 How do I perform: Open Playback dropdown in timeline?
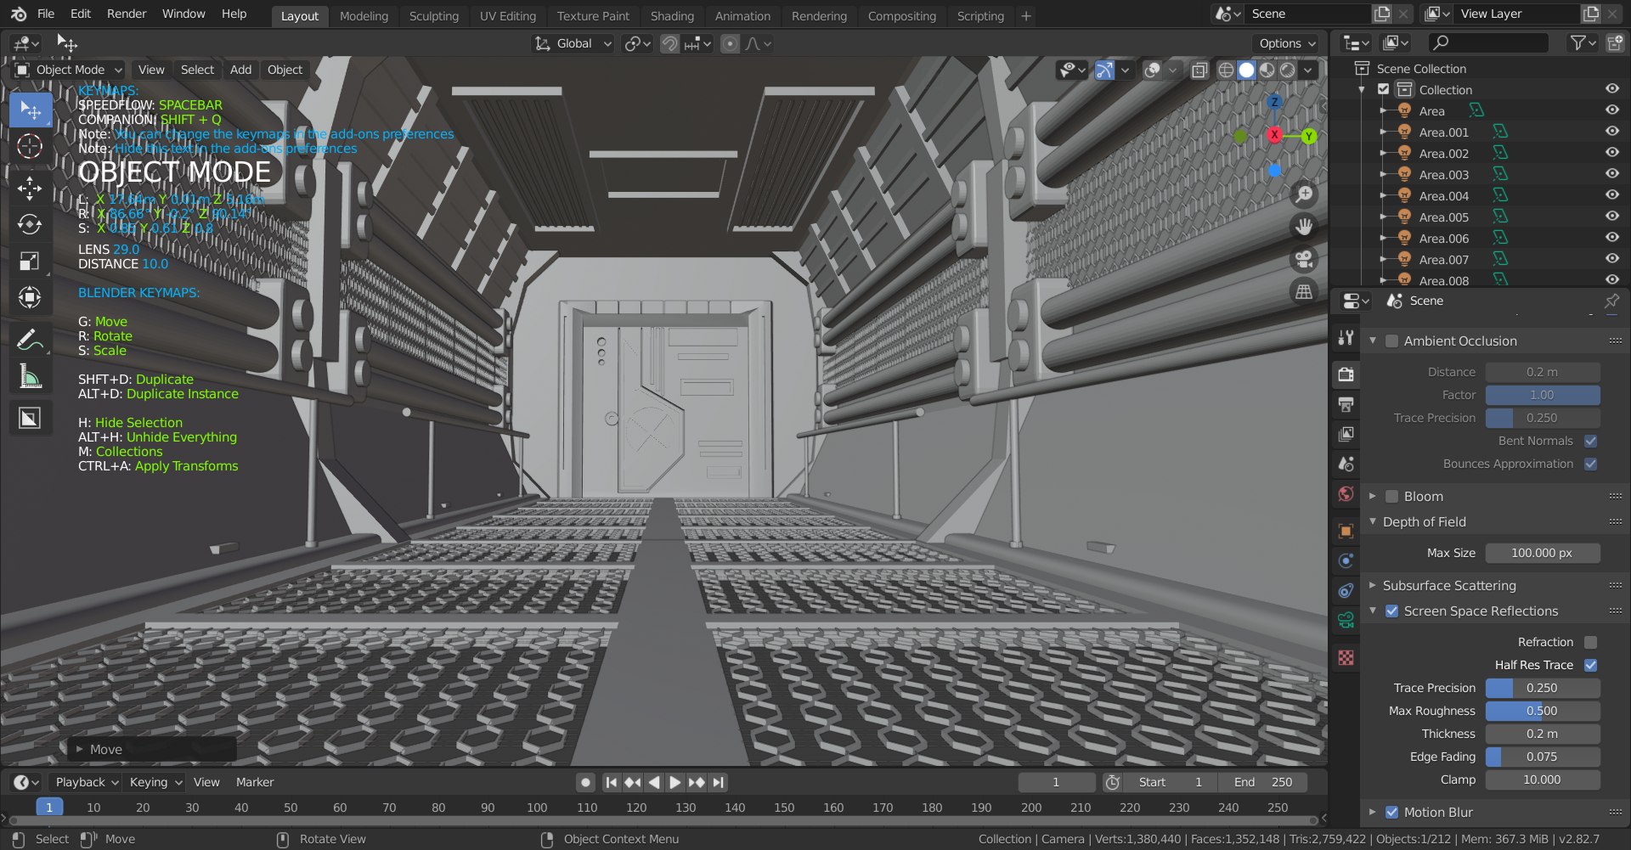pyautogui.click(x=85, y=782)
